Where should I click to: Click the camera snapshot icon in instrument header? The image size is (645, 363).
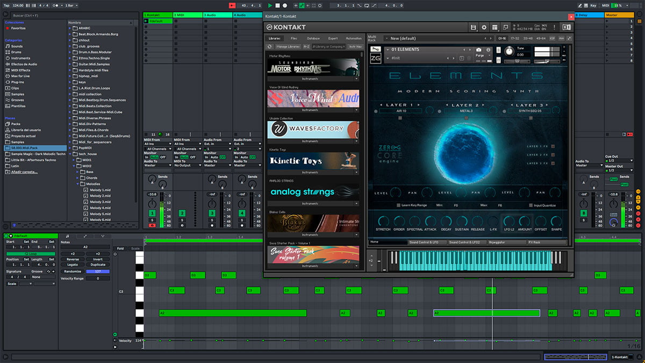coord(479,49)
